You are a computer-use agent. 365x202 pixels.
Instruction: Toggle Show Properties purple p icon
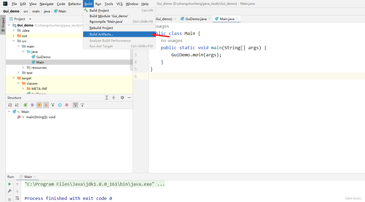point(32,105)
